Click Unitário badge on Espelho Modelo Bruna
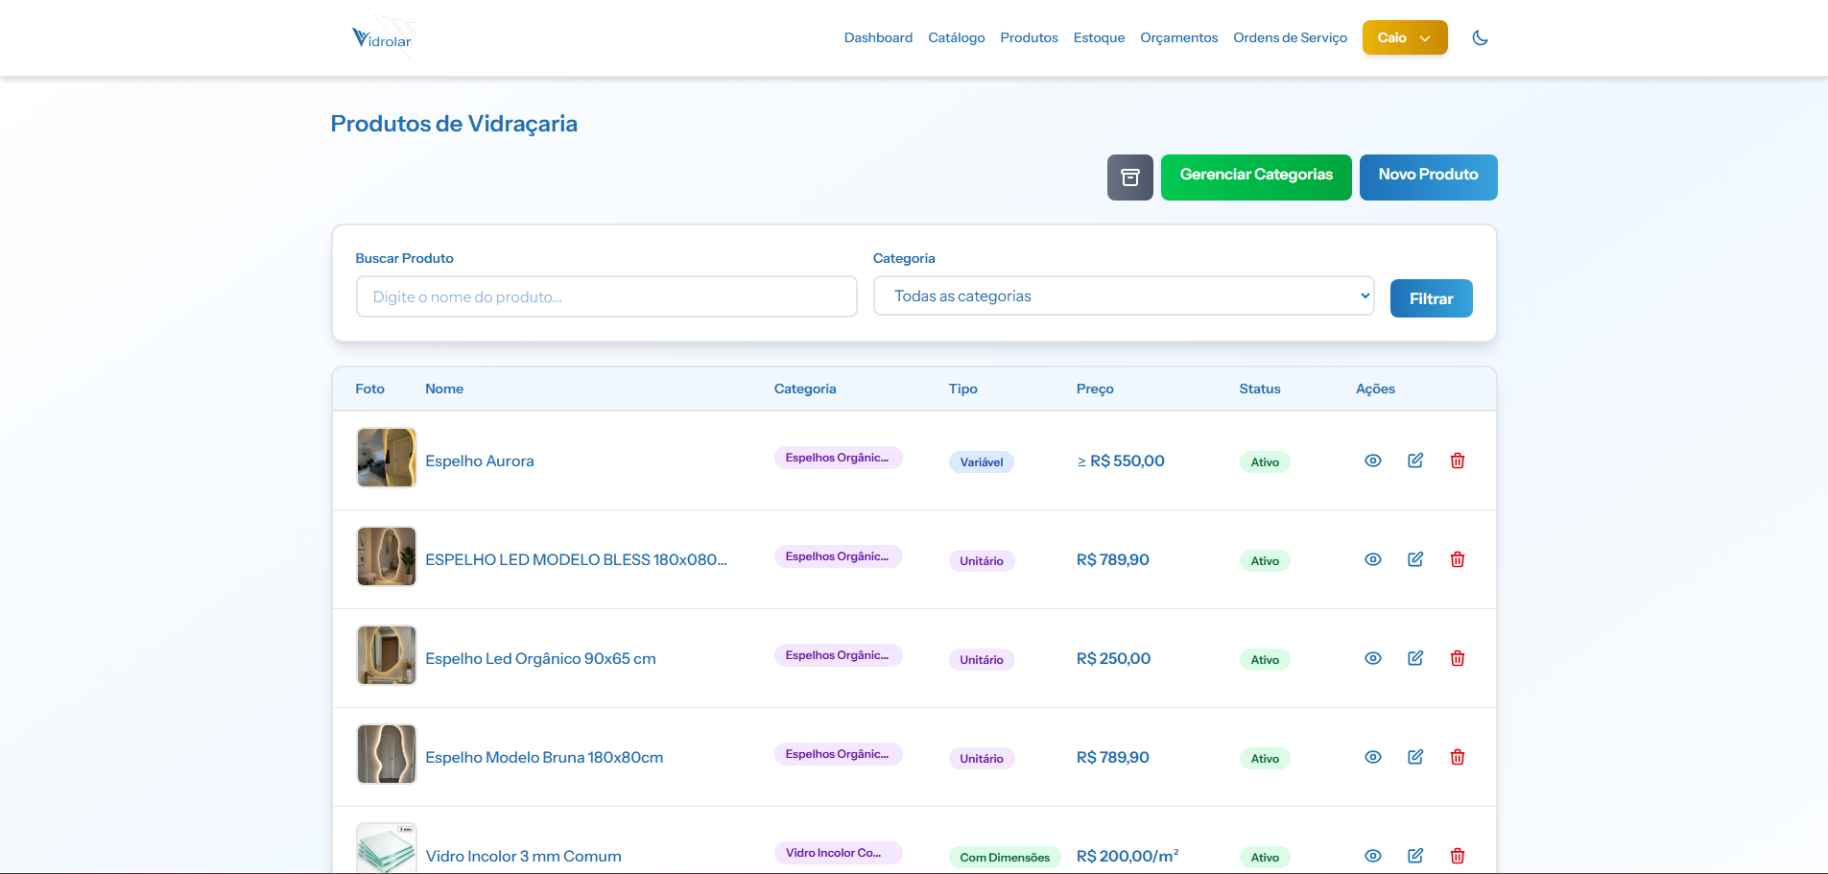The width and height of the screenshot is (1828, 874). point(982,758)
